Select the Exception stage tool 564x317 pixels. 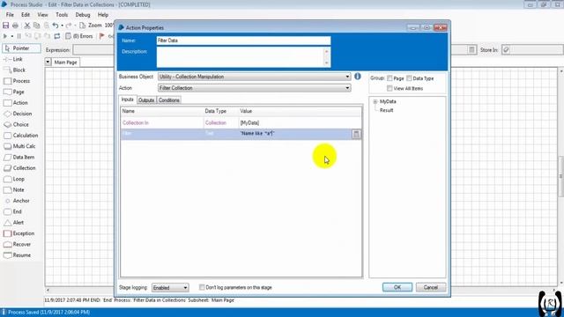click(x=19, y=233)
